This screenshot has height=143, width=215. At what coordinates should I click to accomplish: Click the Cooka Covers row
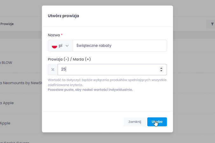tap(15, 142)
